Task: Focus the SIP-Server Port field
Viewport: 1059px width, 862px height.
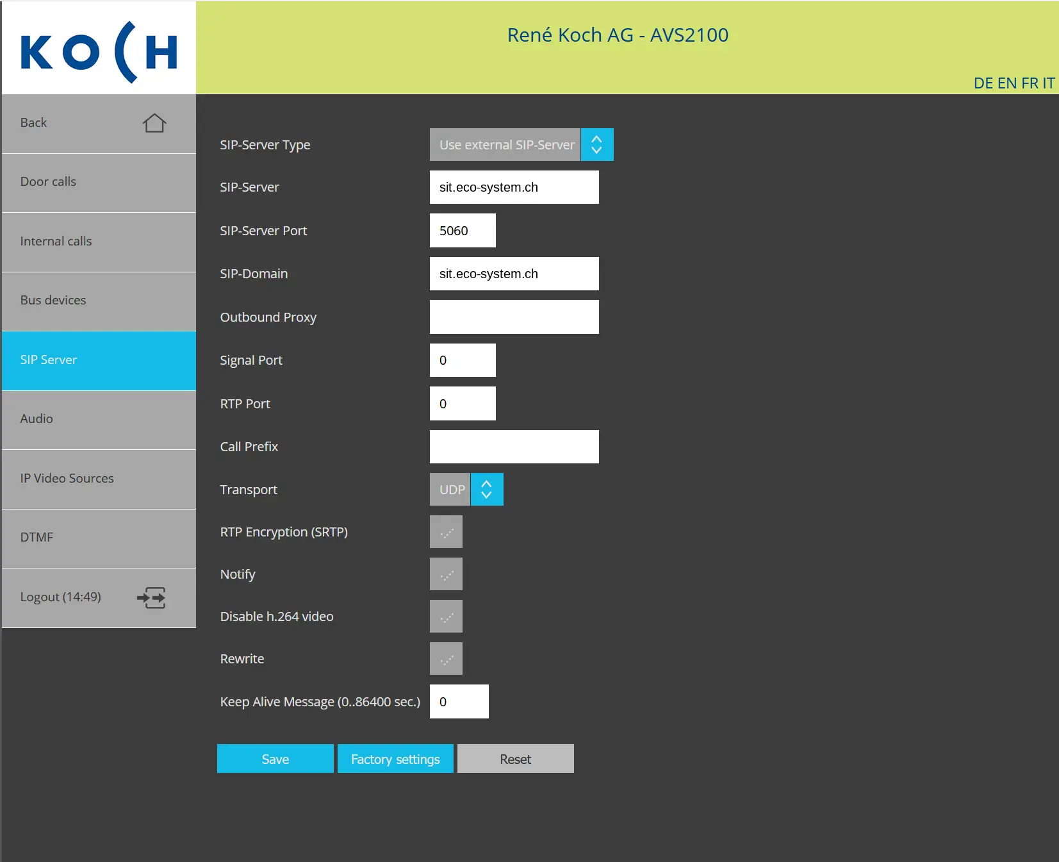Action: [463, 231]
